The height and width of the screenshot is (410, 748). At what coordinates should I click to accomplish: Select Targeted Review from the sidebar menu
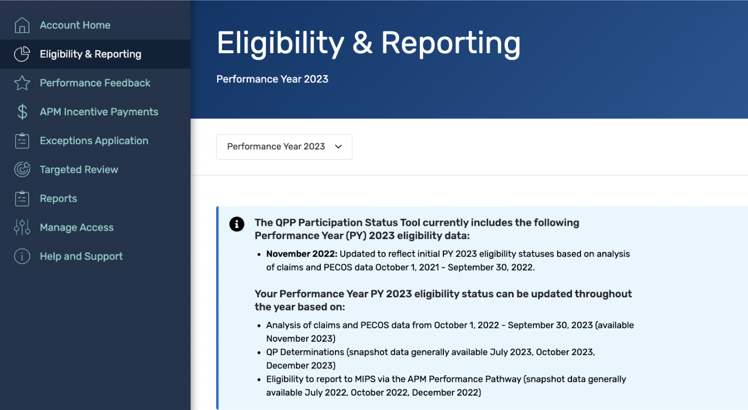[79, 169]
